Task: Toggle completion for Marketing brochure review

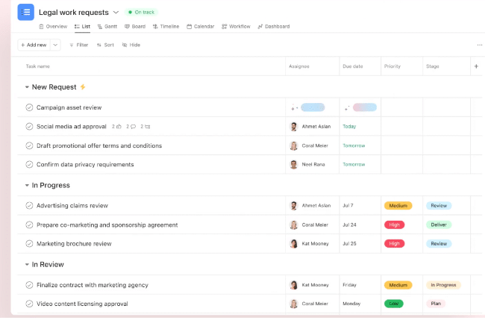Action: pos(29,244)
